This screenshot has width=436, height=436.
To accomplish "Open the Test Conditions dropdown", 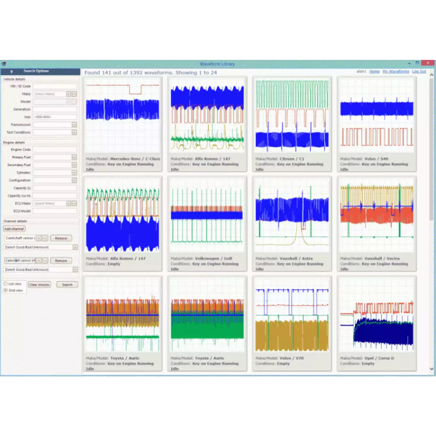I will click(74, 133).
